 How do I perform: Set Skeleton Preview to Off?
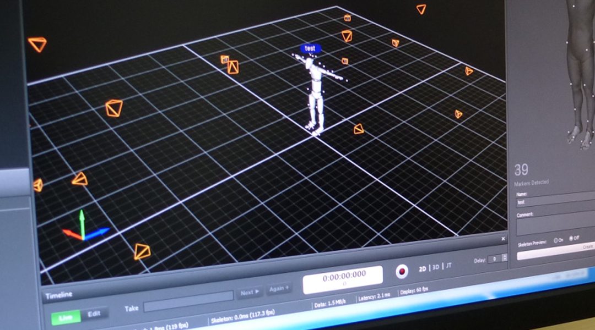tap(571, 239)
